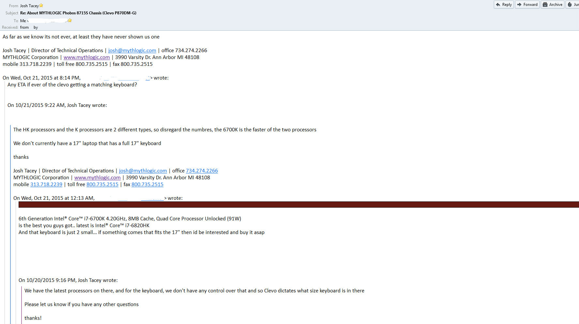Click the office number link 734.274.2266
Screen dimensions: 579x324
tap(202, 171)
